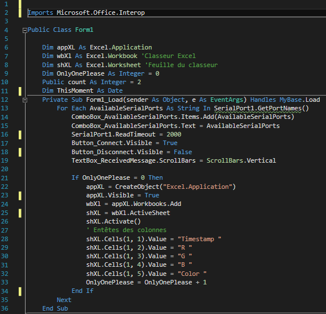Click the "G " string on line 30
Screen dimensions: 326x314
[x=185, y=256]
